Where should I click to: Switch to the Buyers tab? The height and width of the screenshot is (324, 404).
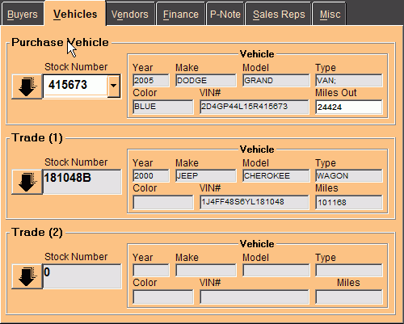pos(23,15)
